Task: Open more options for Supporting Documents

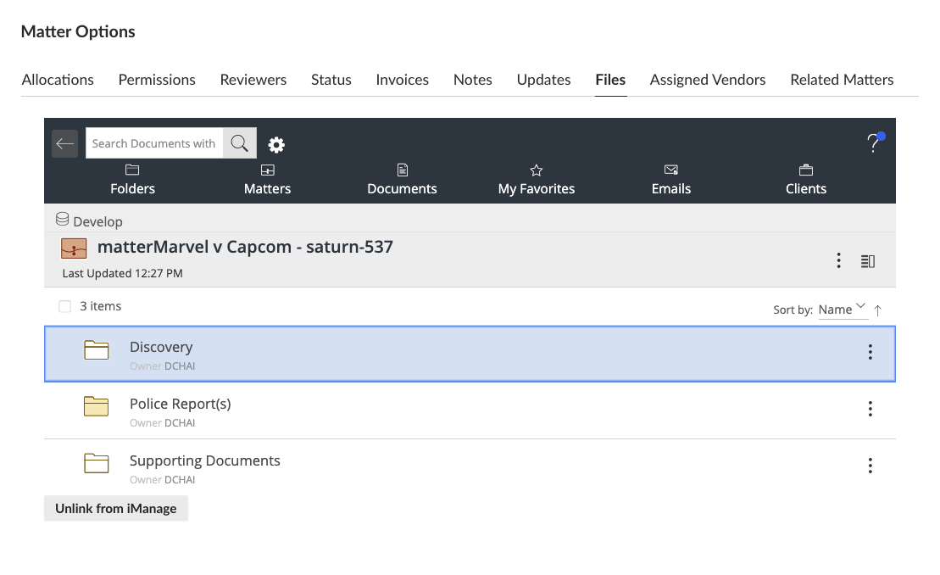Action: point(870,466)
